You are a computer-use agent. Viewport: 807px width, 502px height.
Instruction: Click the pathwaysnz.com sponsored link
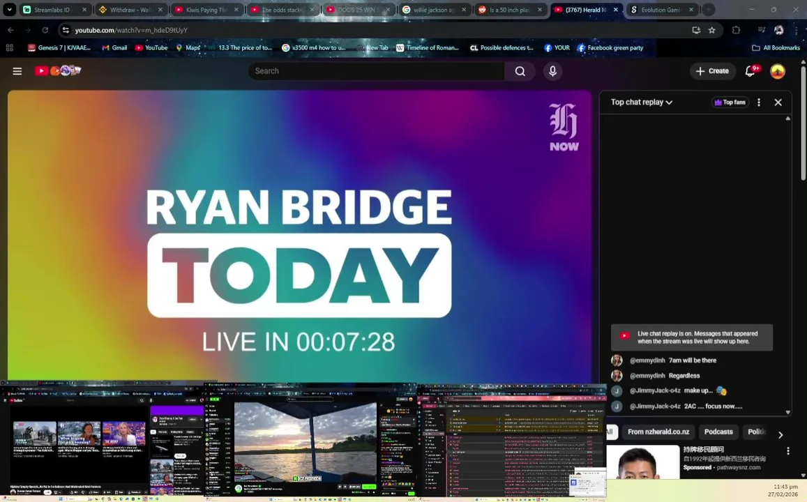(738, 468)
